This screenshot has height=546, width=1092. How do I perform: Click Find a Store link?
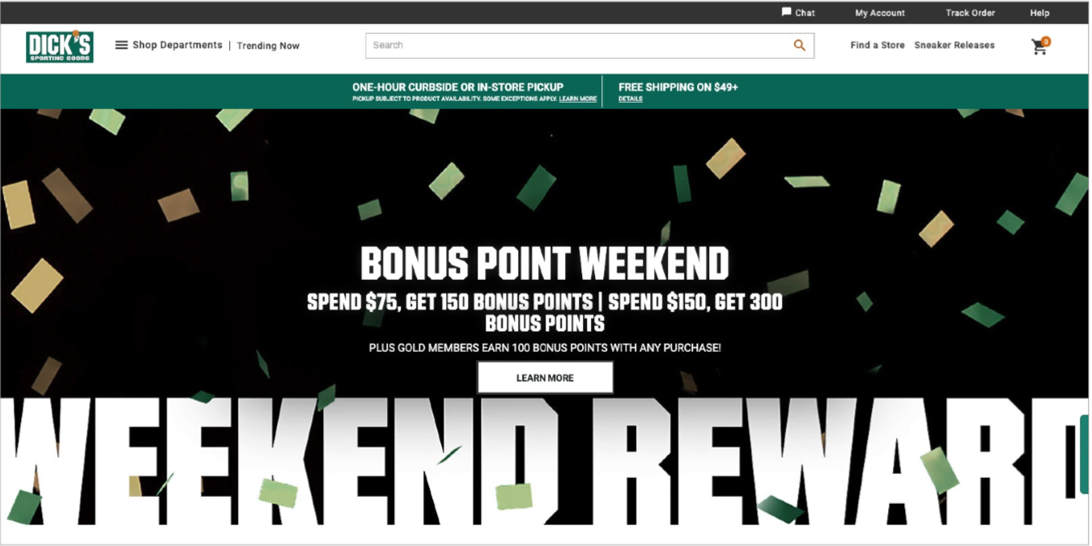[877, 45]
